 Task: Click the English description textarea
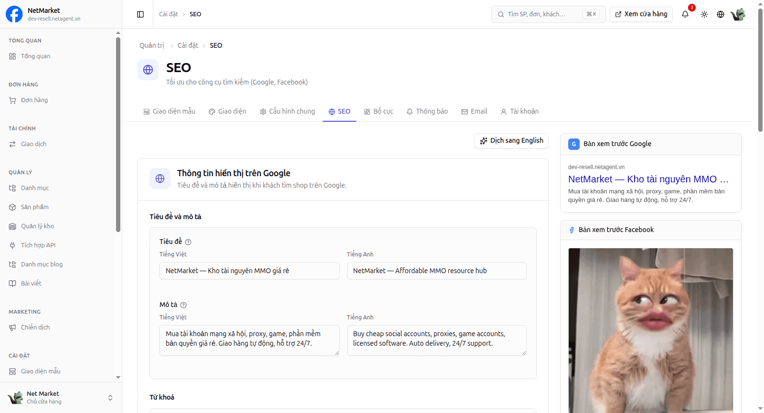436,340
